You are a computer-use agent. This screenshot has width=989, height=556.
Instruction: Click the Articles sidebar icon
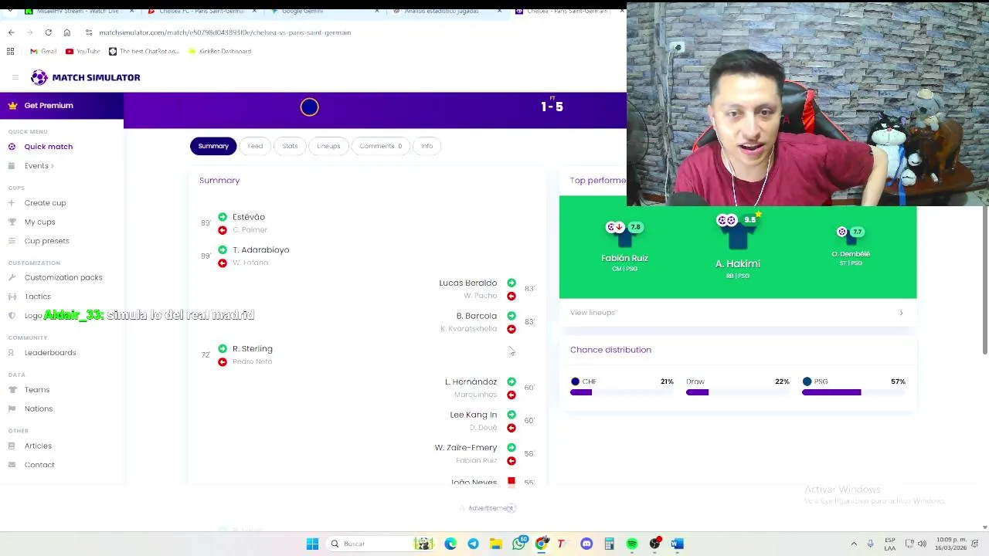(x=12, y=446)
